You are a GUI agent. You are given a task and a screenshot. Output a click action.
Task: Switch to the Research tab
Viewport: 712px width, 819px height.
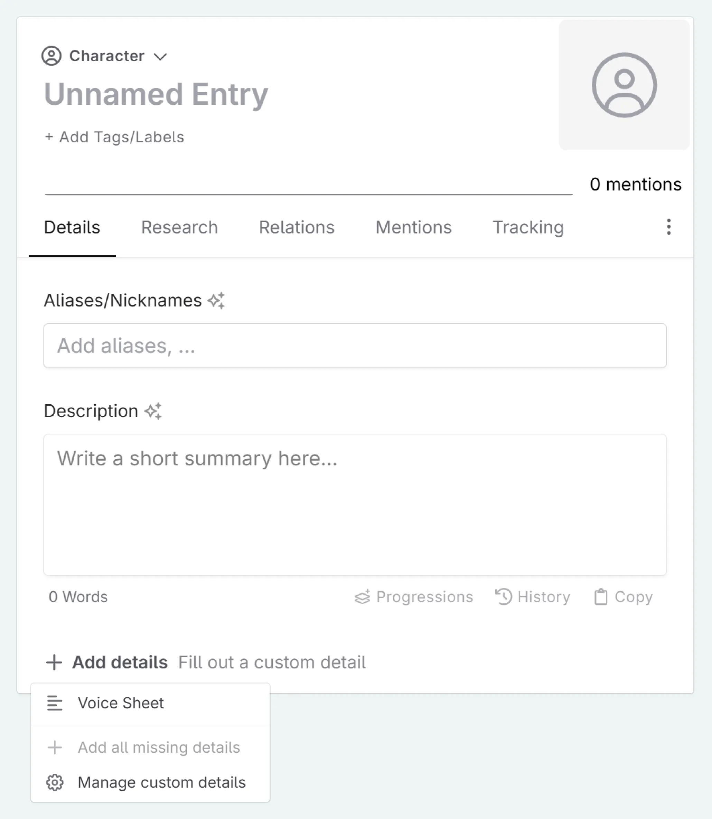pos(180,227)
